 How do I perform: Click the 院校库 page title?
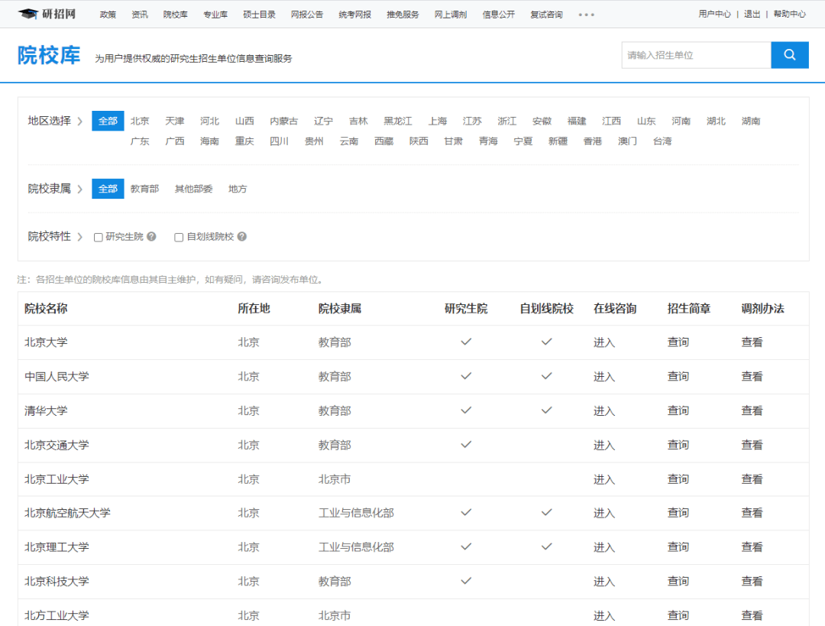pos(49,55)
